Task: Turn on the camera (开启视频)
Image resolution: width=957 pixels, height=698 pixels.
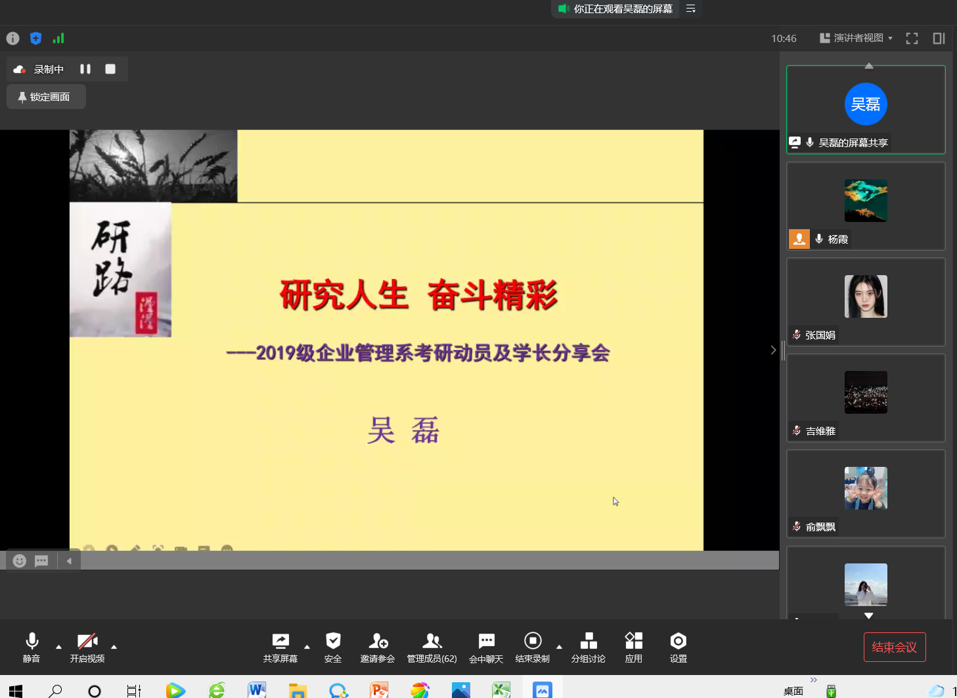Action: pos(87,642)
